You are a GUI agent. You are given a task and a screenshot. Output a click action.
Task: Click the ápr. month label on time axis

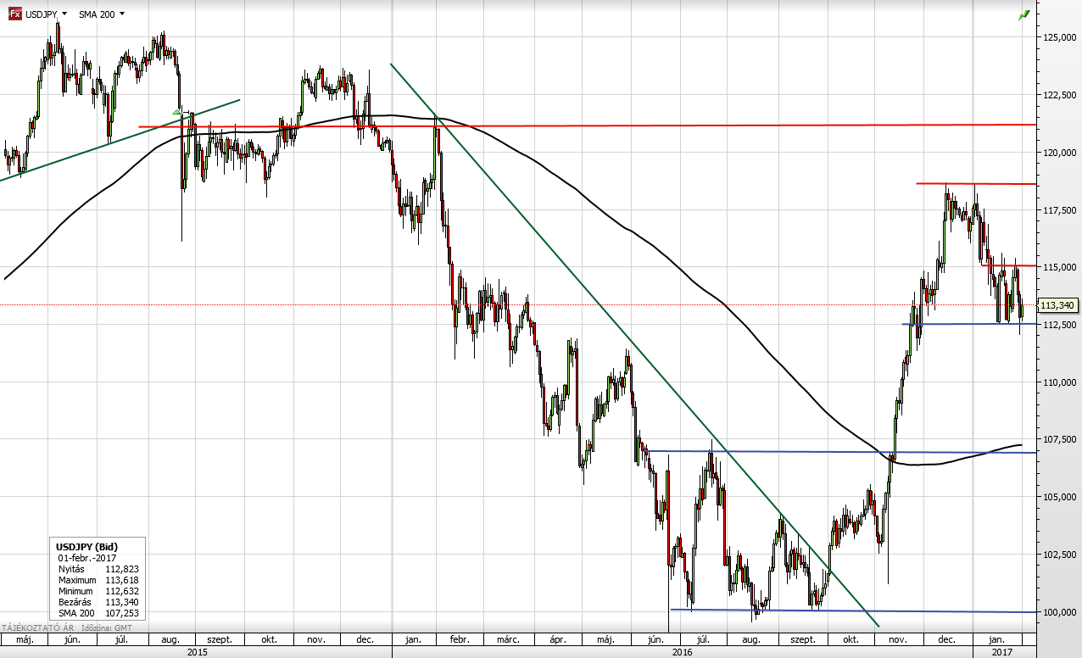pos(557,640)
